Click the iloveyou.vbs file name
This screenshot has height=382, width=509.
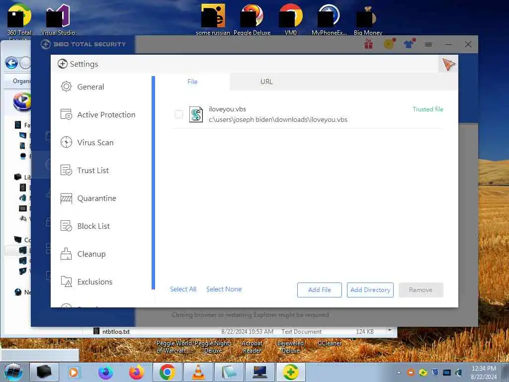(227, 109)
